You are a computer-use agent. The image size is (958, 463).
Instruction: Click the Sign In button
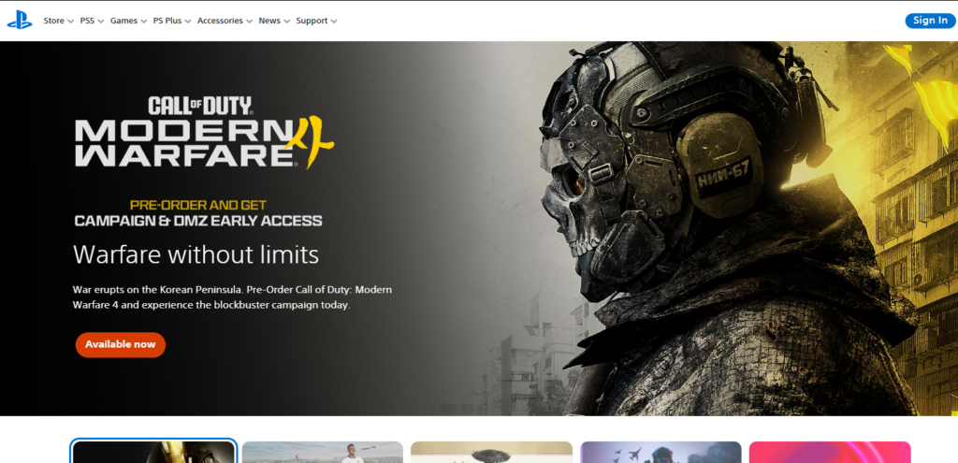point(930,21)
